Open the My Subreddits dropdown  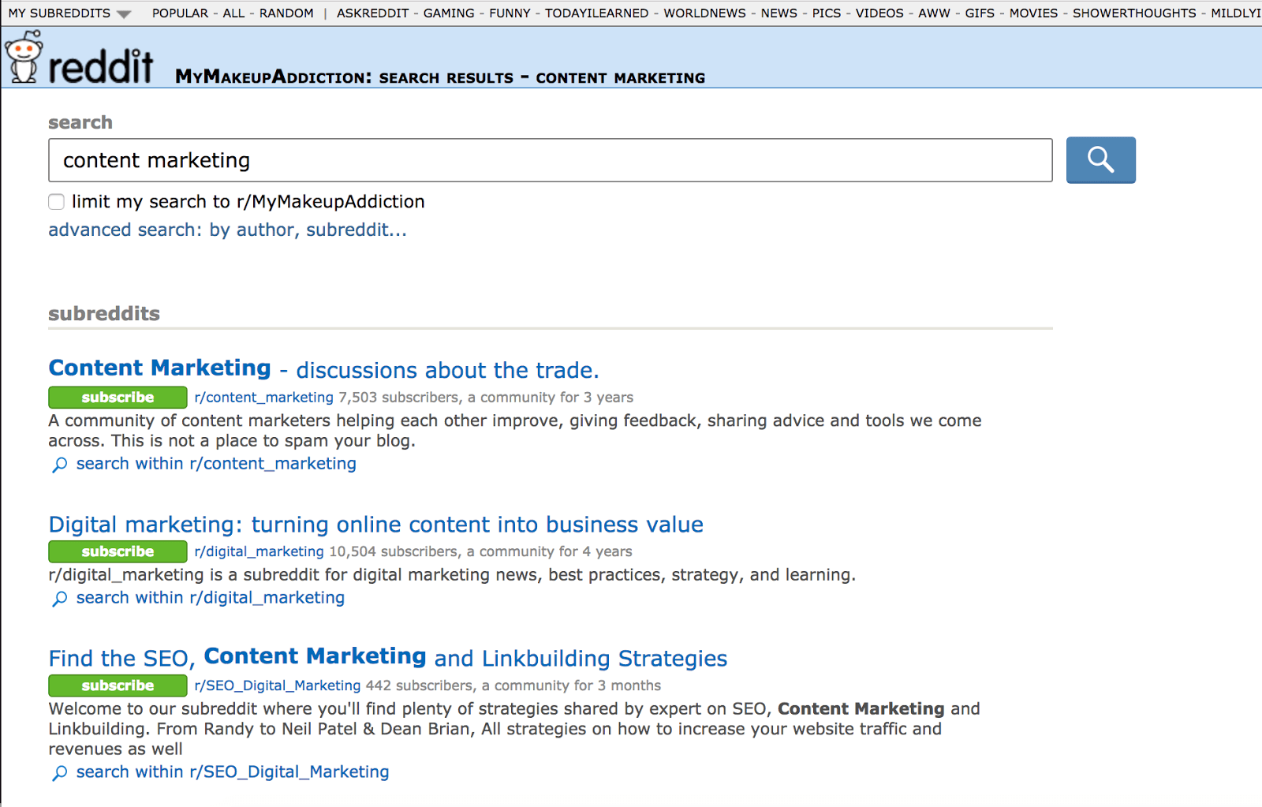[69, 13]
